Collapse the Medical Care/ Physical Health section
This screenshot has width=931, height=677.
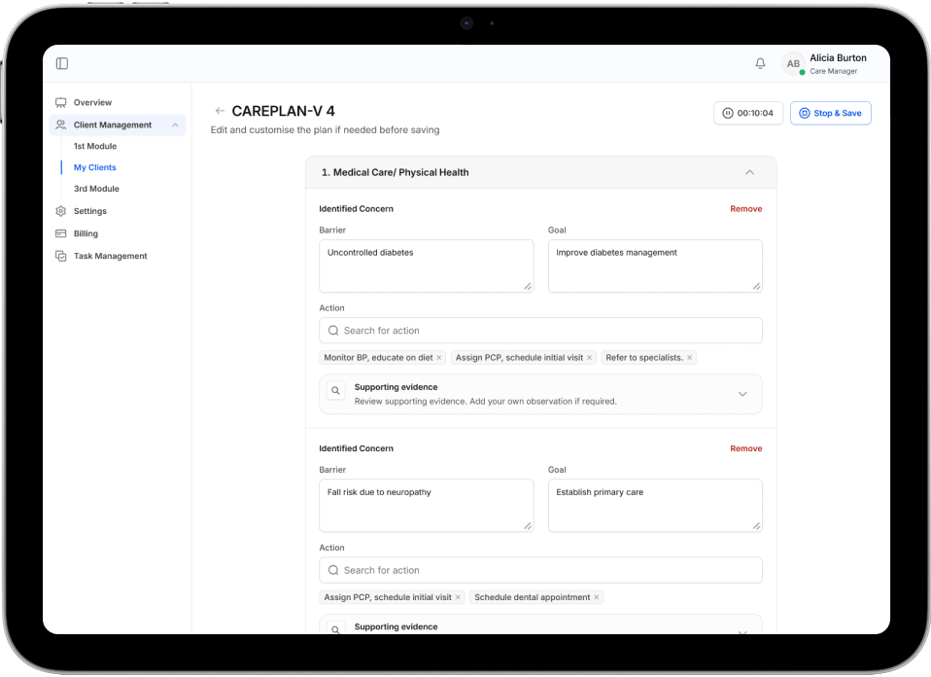point(749,172)
